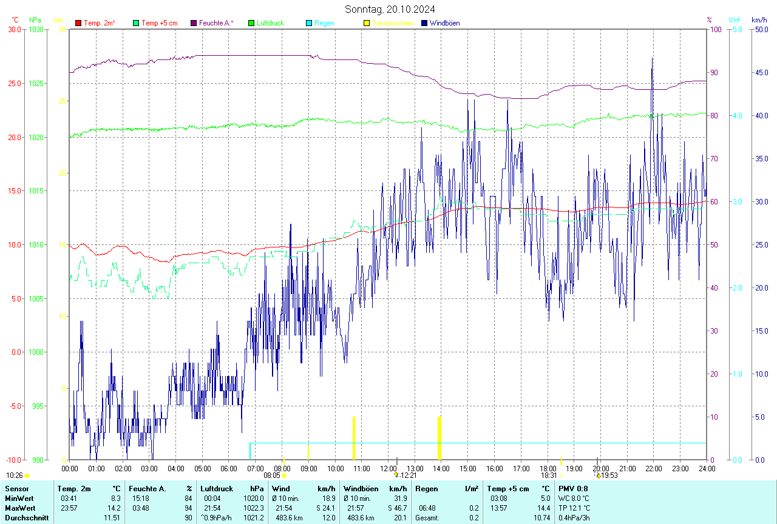The width and height of the screenshot is (777, 524).
Task: Click the Temp +5 cm column header in table
Action: pyautogui.click(x=508, y=489)
